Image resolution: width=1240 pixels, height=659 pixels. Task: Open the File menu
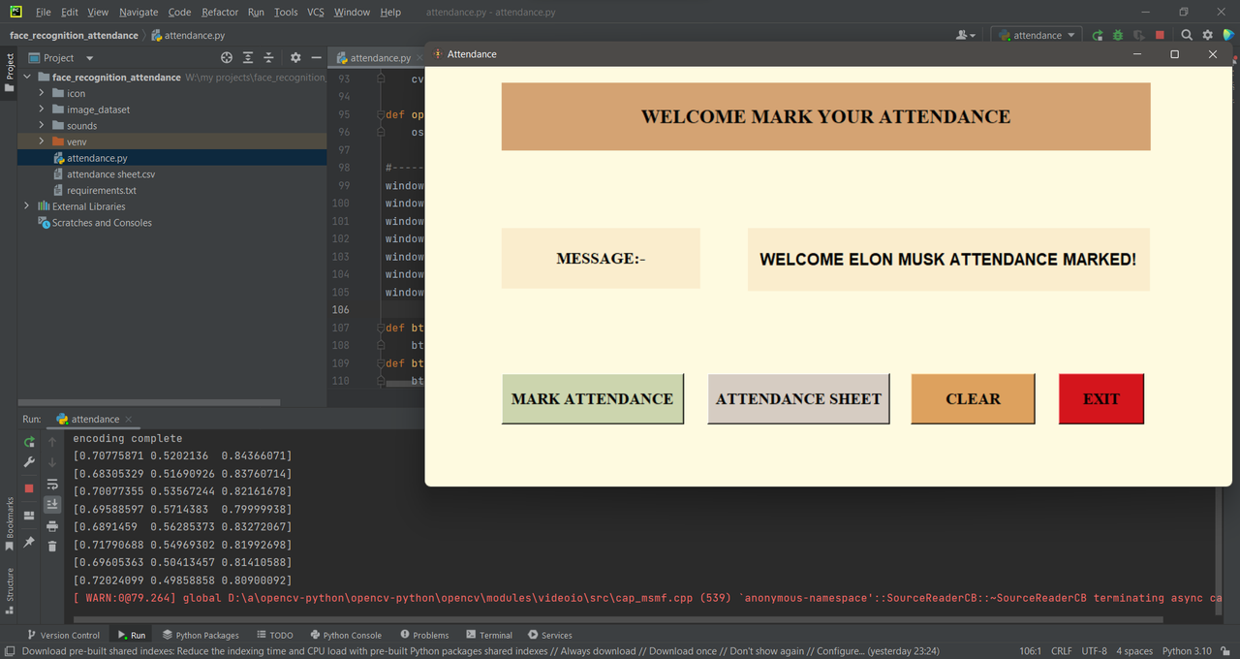tap(44, 12)
